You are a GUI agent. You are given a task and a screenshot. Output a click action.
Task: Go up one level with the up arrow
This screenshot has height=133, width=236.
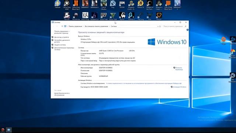coord(62,26)
